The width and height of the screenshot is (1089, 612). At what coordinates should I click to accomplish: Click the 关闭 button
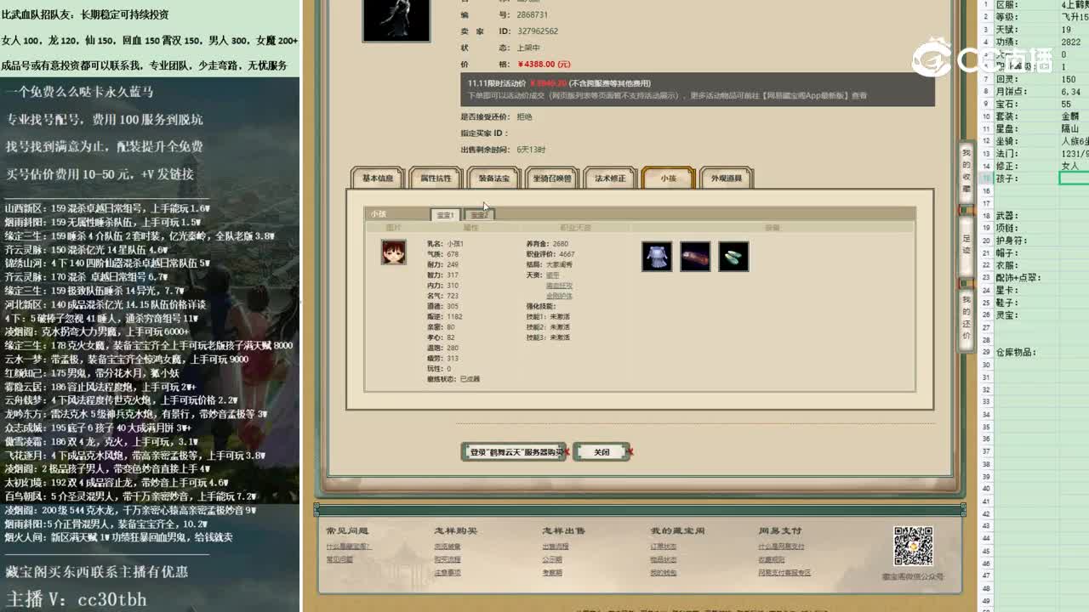click(x=602, y=452)
